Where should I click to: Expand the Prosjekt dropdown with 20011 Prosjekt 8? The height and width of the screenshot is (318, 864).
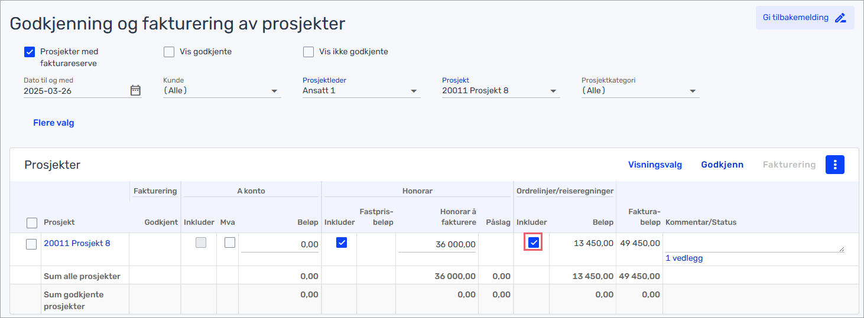[501, 91]
